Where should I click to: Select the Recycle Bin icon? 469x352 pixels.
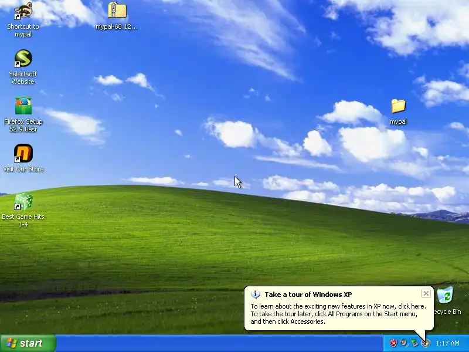pyautogui.click(x=445, y=295)
